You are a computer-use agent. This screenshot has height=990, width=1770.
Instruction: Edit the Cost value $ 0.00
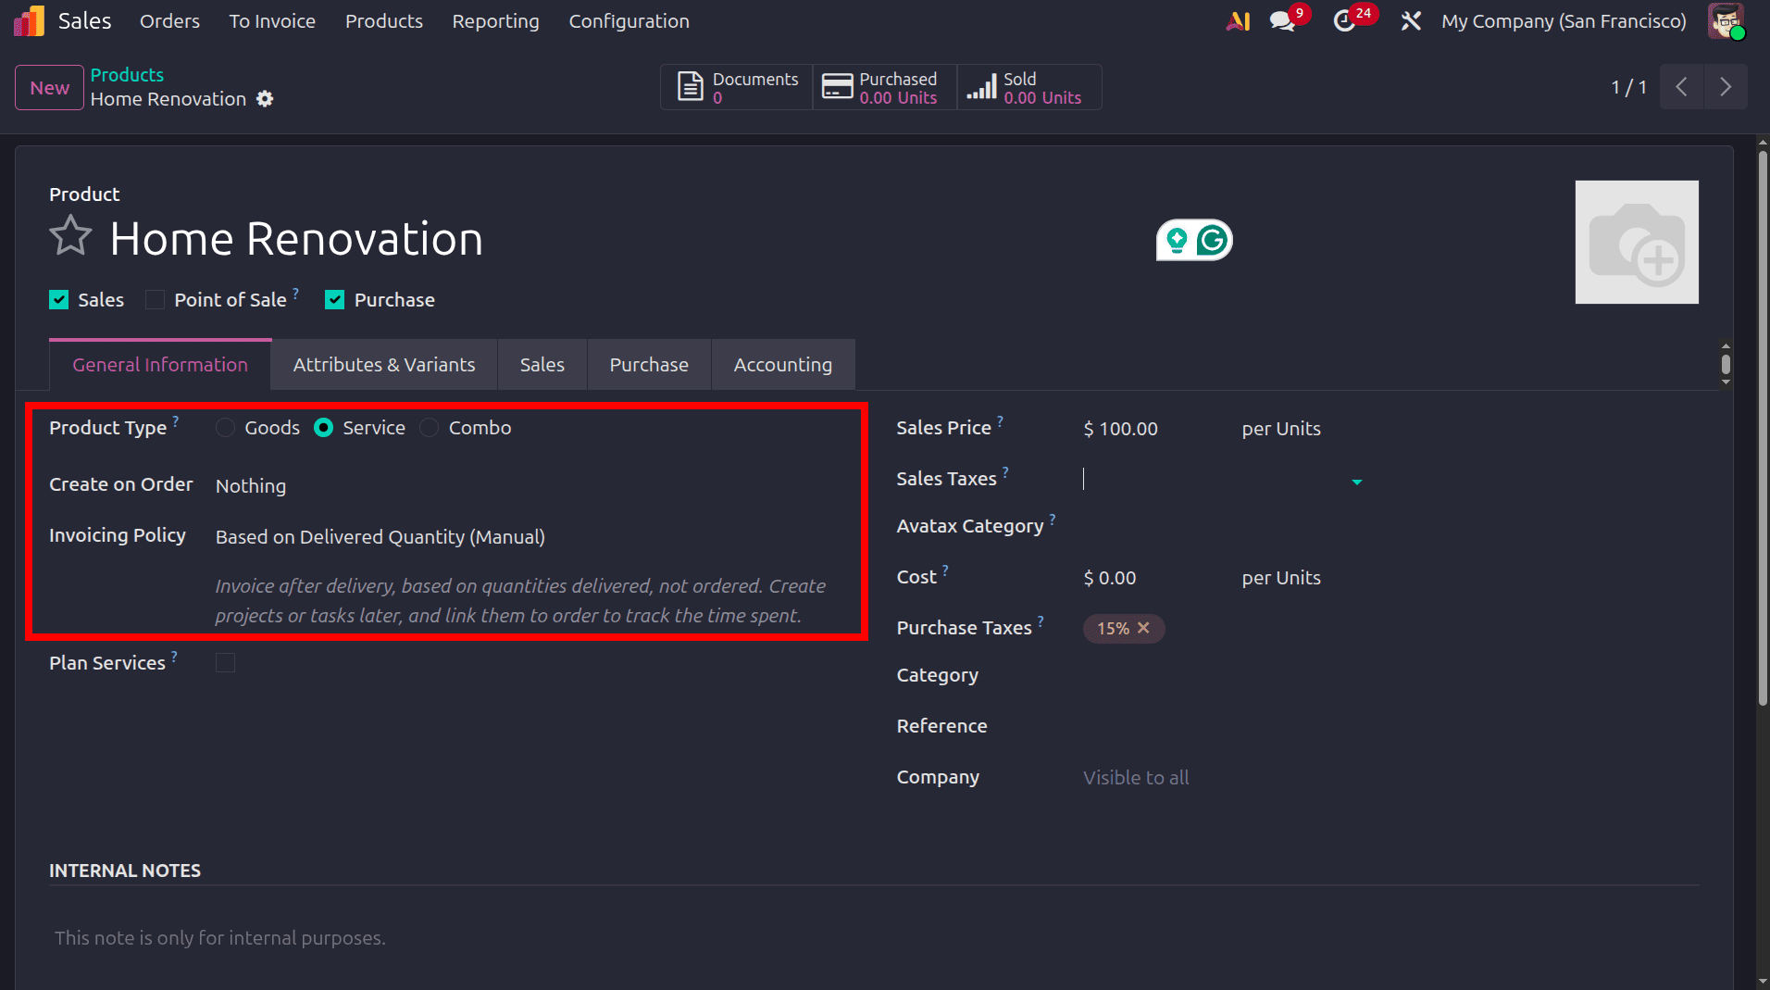tap(1110, 578)
